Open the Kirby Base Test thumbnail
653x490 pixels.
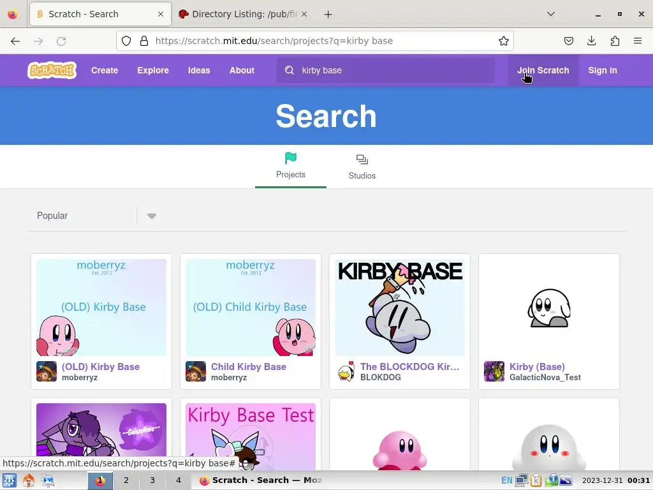[250, 436]
